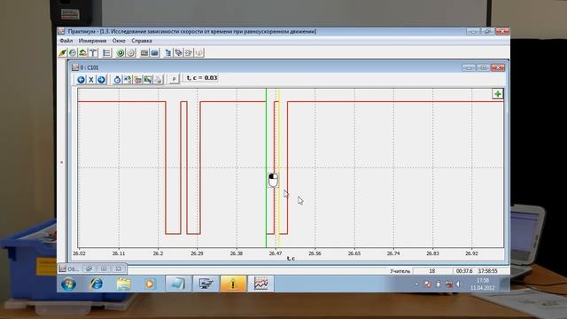The width and height of the screenshot is (567, 319).
Task: Click the 26.47 label on the time axis
Action: (x=276, y=253)
